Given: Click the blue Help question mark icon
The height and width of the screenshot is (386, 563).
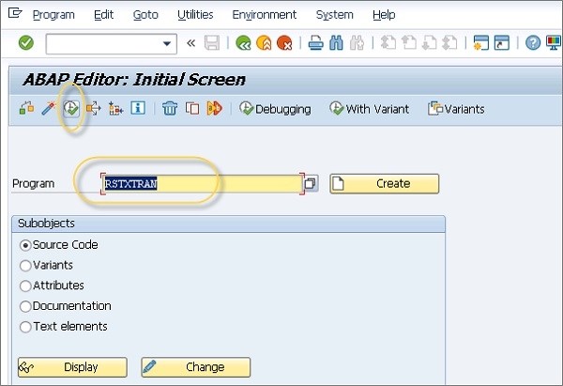Looking at the screenshot, I should pyautogui.click(x=533, y=43).
